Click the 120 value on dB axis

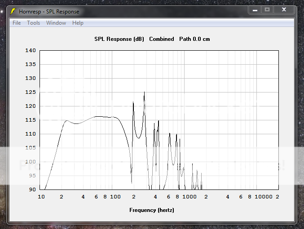[31, 106]
